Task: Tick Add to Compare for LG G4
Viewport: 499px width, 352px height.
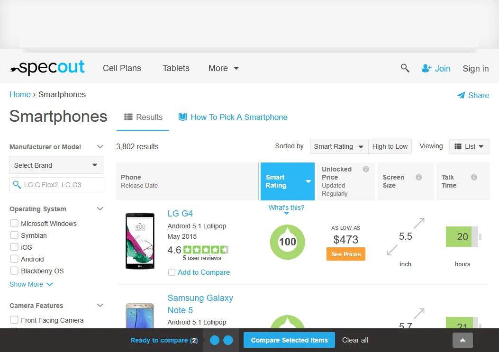Action: point(172,272)
